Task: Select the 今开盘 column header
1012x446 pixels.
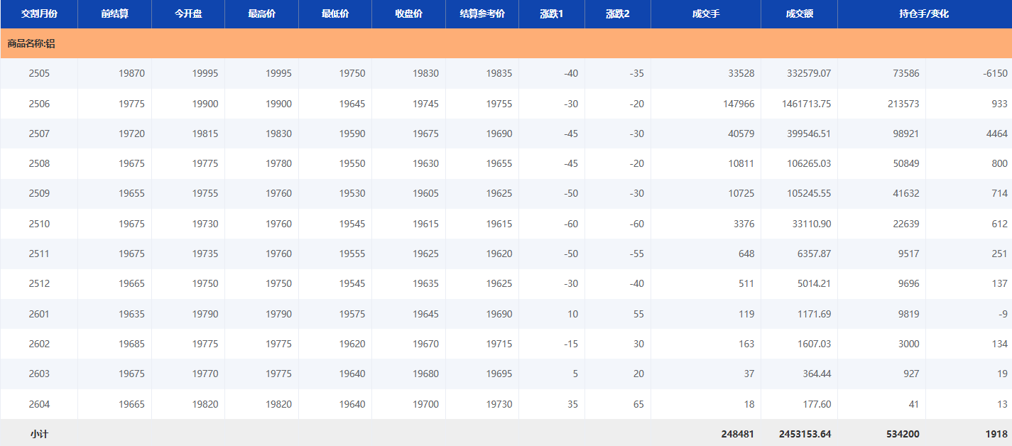Action: point(188,14)
